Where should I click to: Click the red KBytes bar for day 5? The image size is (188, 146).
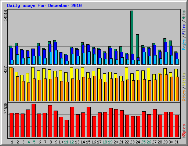34,120
